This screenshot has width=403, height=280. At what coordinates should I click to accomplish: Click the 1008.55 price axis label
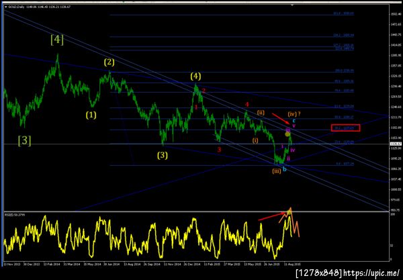tap(396, 189)
